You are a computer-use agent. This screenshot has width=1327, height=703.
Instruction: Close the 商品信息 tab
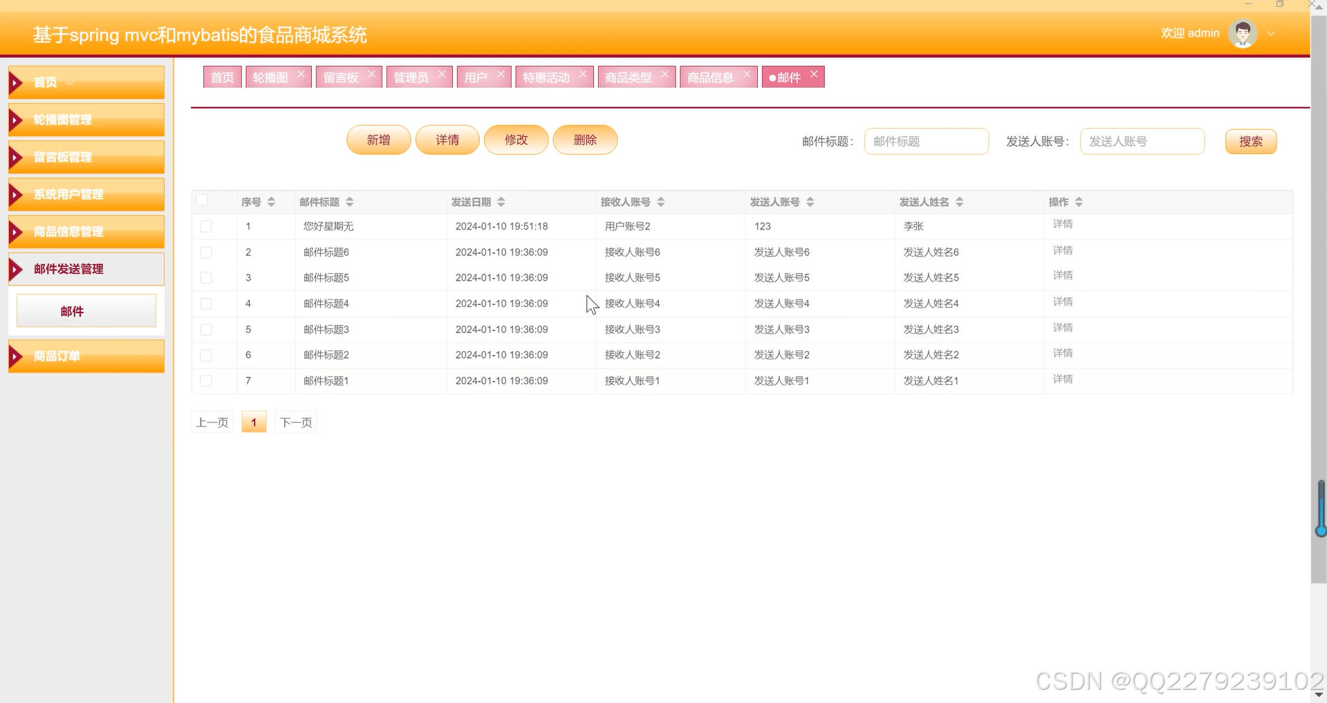tap(747, 72)
